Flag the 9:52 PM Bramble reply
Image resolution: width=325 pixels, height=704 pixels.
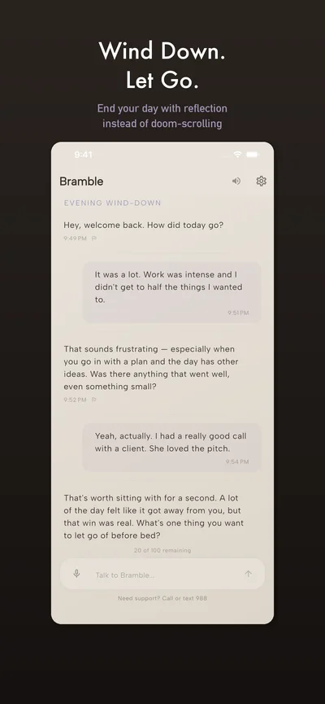point(94,400)
